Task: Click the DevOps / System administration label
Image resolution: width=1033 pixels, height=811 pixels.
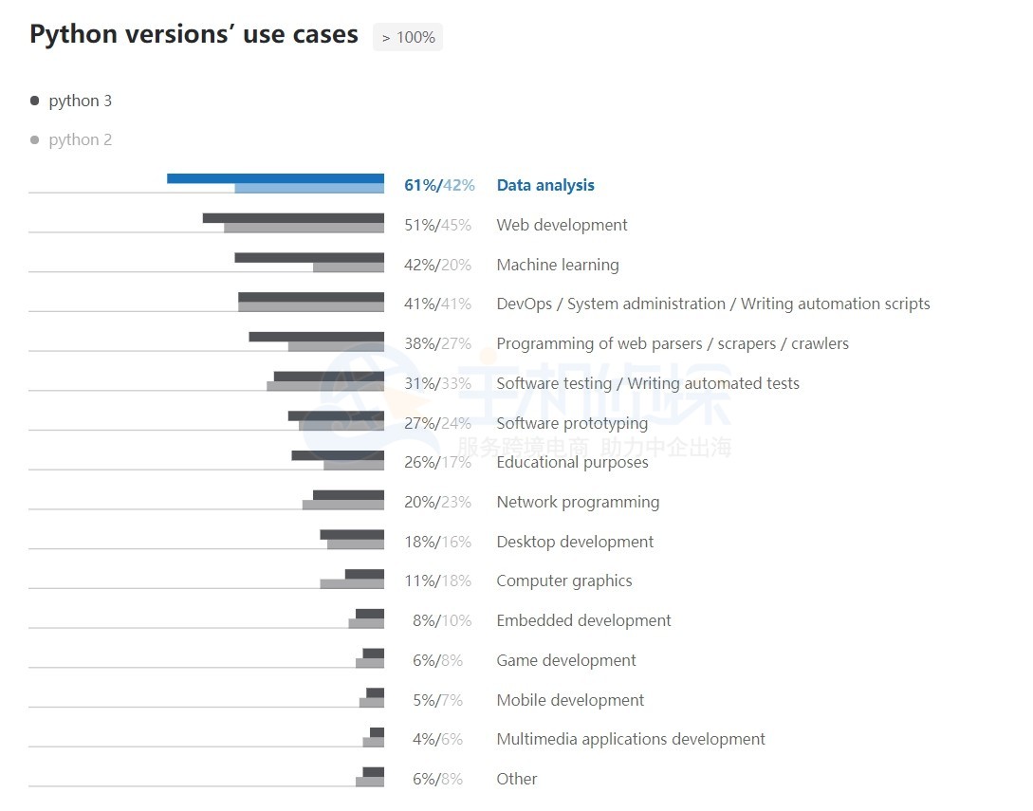Action: (712, 304)
